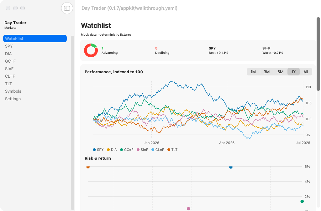Click the DIA legend color dot
321x211 pixels.
pos(108,150)
